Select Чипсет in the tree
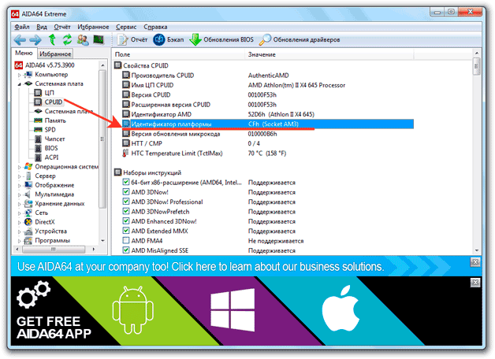 [50, 139]
